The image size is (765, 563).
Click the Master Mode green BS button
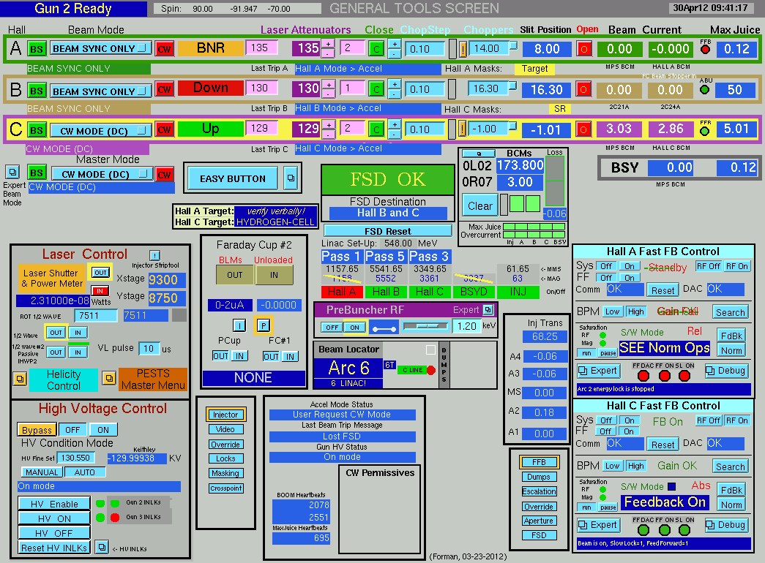pyautogui.click(x=37, y=173)
